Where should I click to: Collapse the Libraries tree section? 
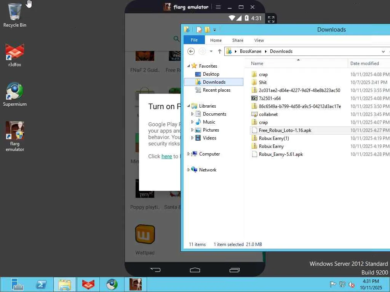(x=189, y=106)
